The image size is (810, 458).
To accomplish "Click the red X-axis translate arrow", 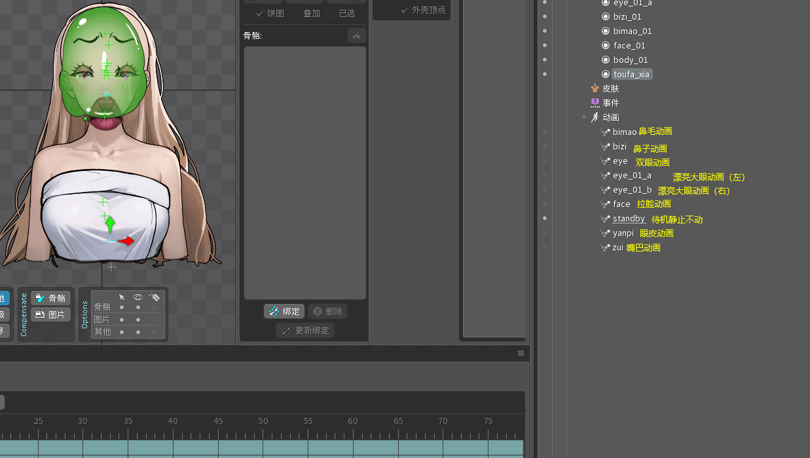I will coord(126,241).
